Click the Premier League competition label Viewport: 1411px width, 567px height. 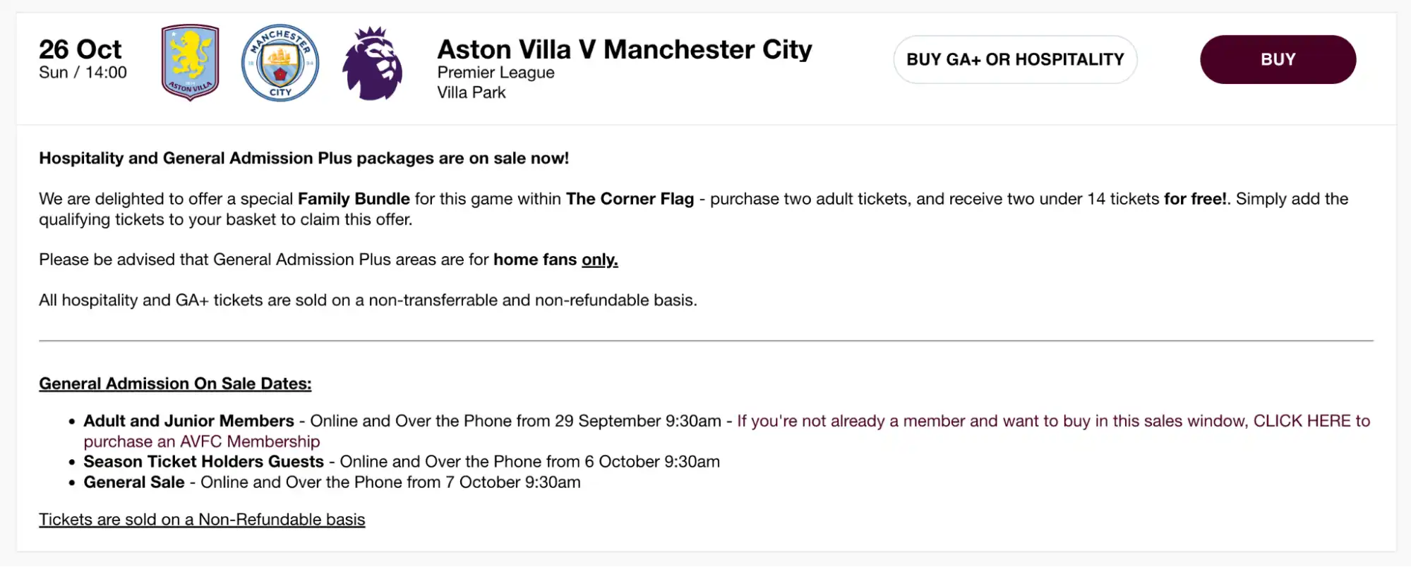[496, 72]
